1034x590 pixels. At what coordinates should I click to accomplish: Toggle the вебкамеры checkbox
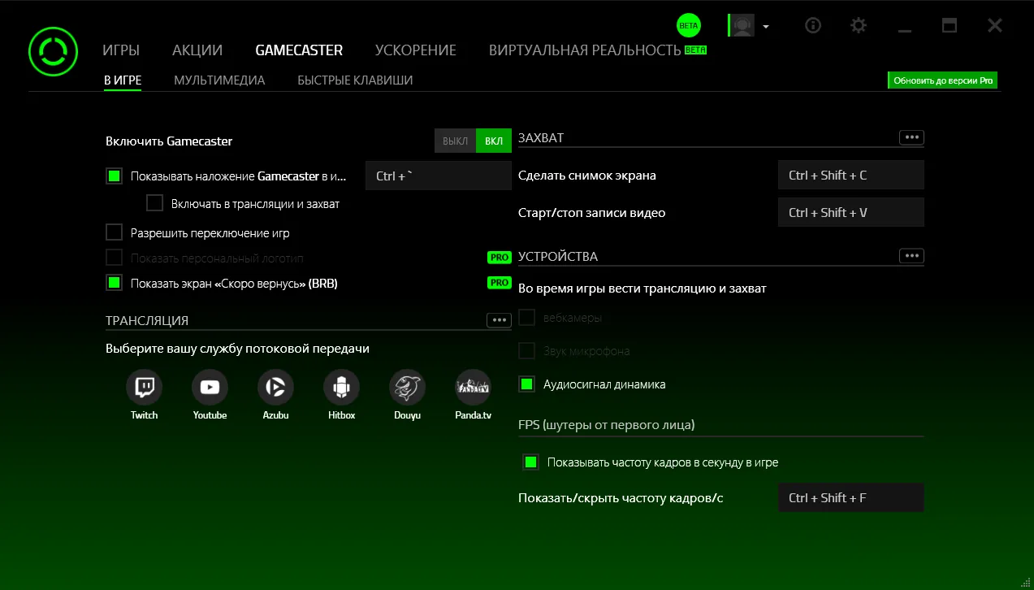pos(526,318)
